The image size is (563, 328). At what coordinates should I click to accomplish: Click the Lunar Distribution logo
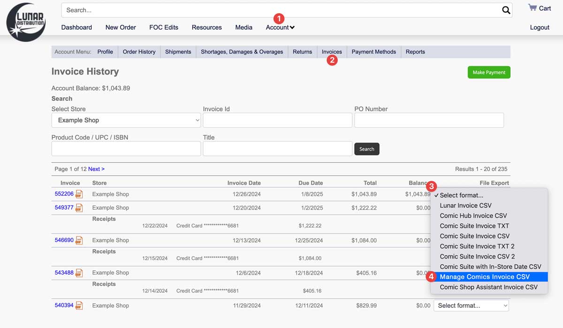[x=26, y=22]
